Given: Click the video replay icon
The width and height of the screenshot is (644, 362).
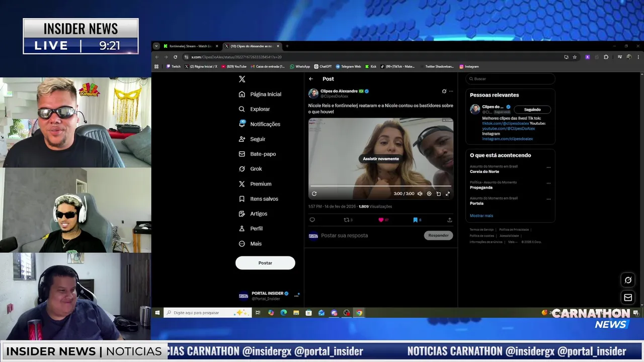Looking at the screenshot, I should click(314, 194).
